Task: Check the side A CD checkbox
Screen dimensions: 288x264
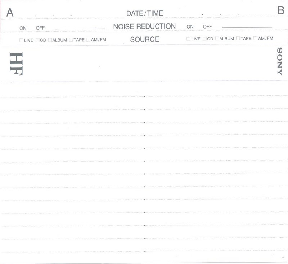Action: 37,40
